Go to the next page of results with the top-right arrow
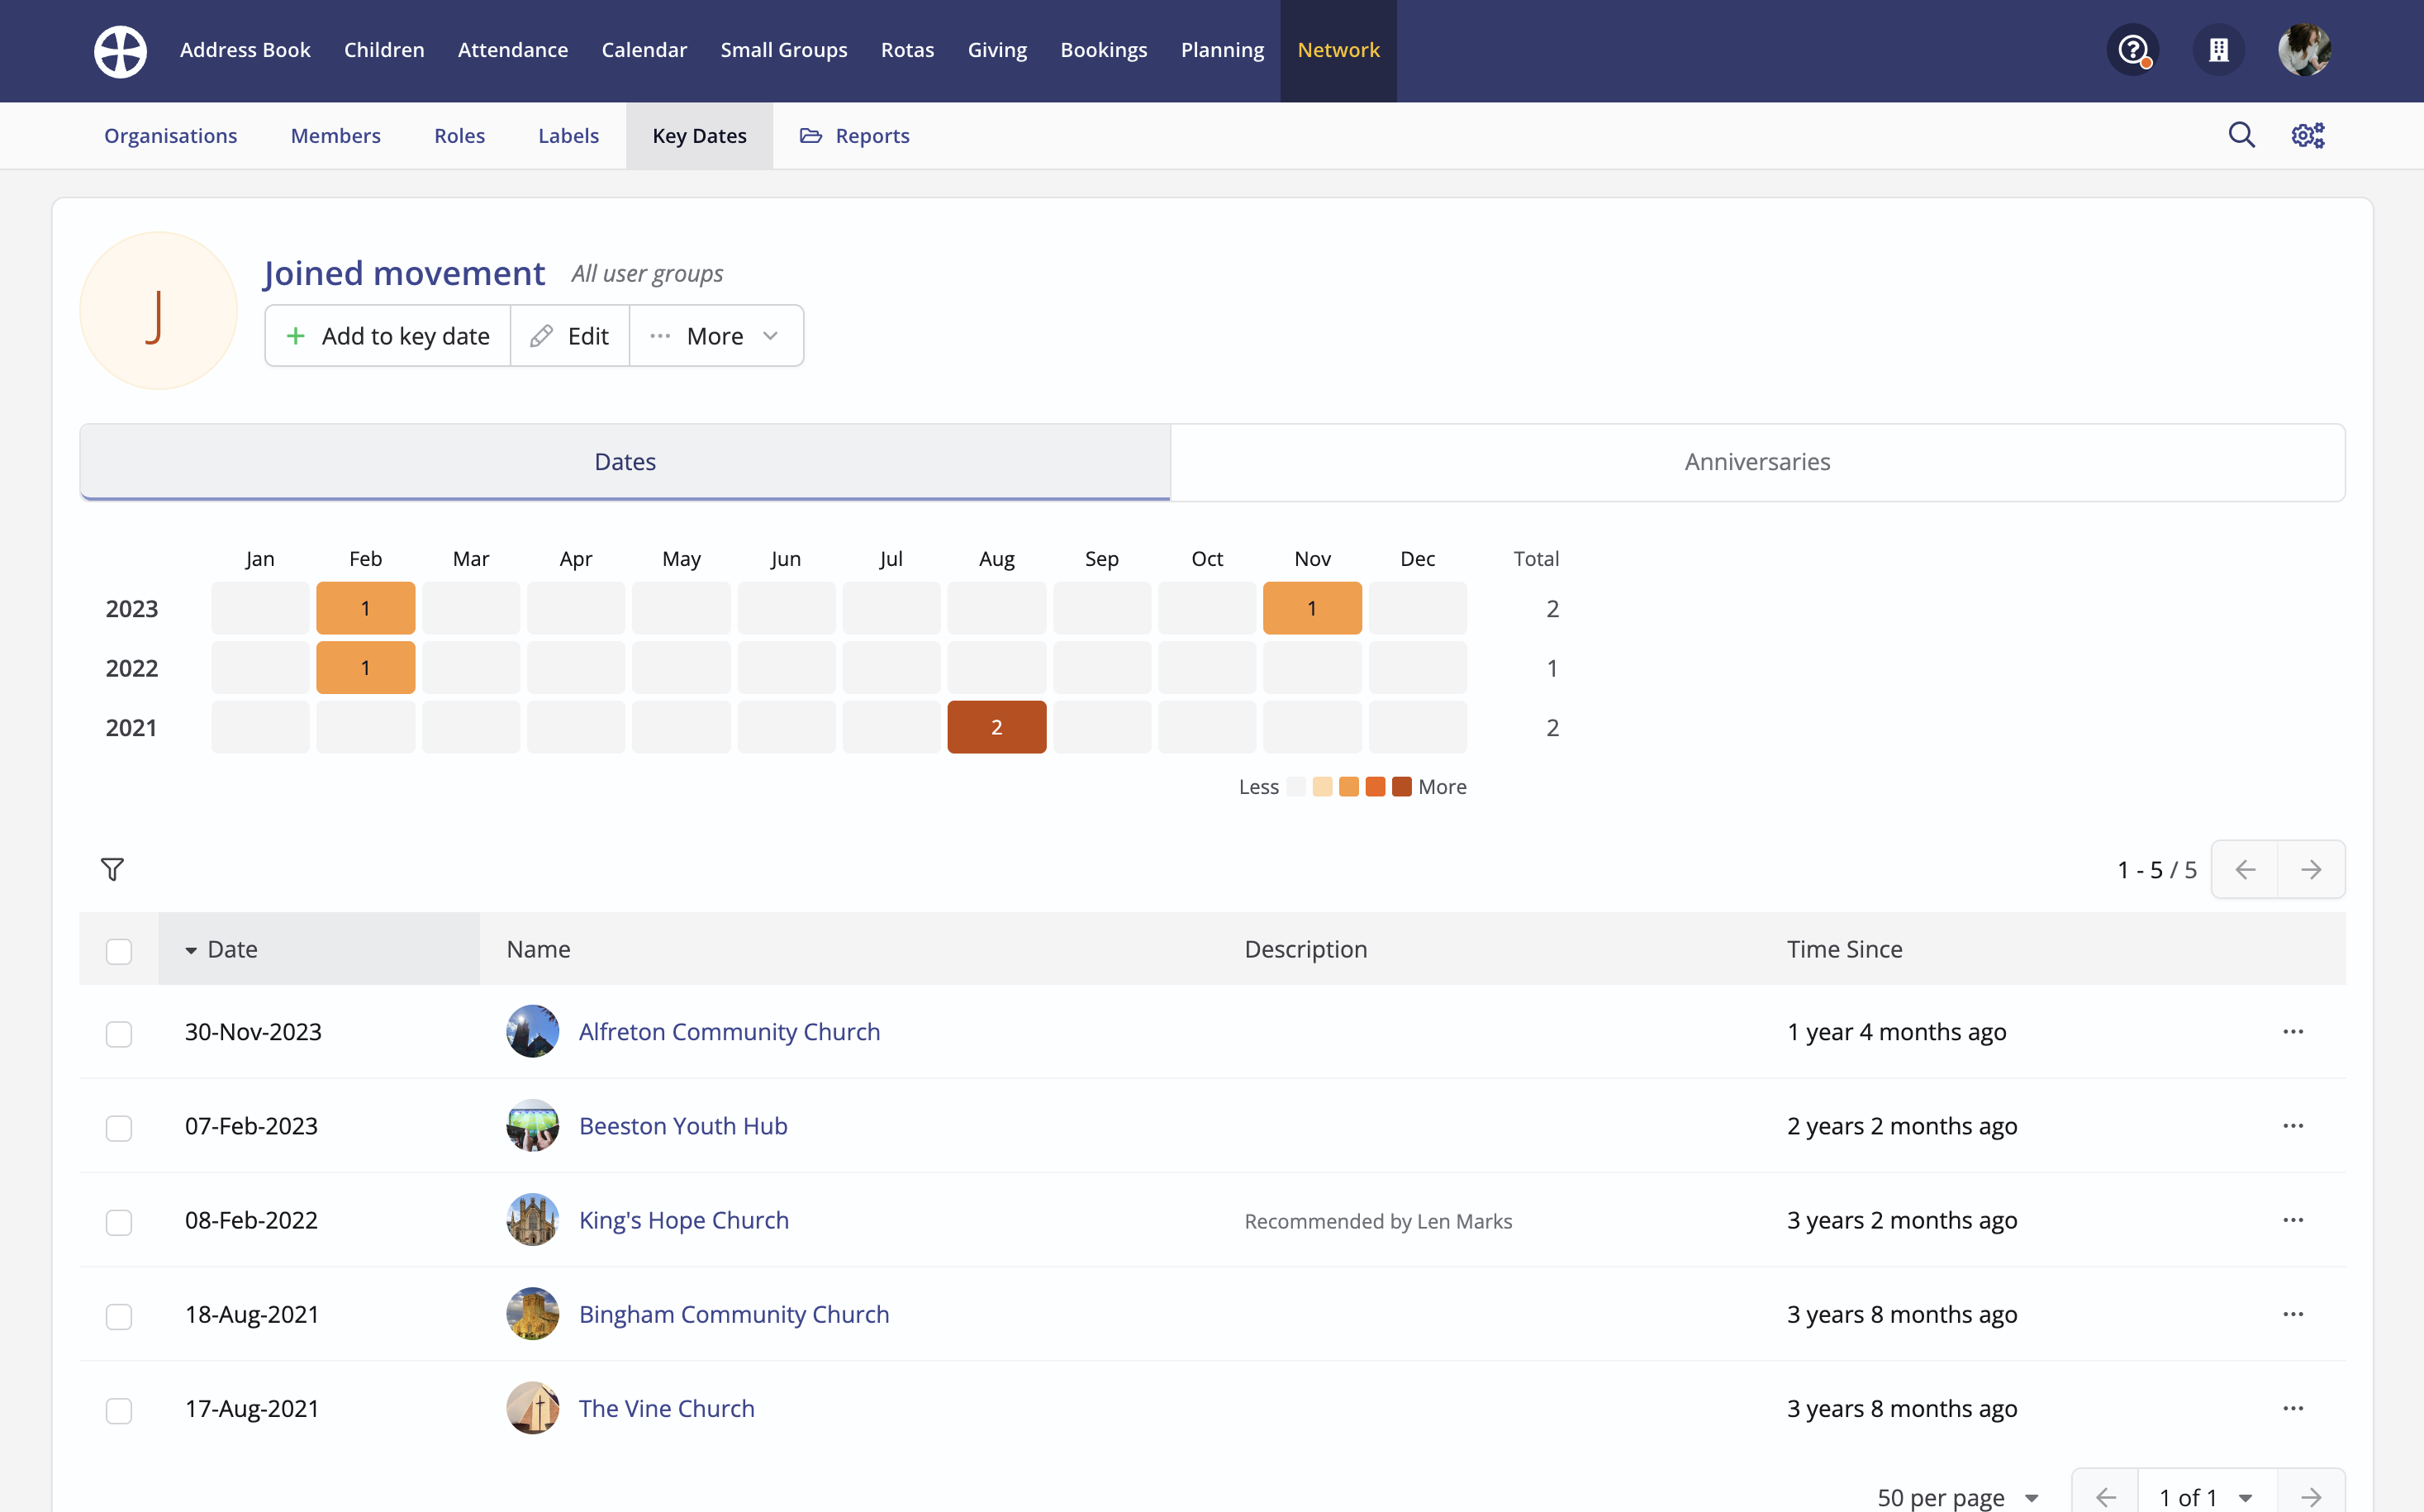This screenshot has height=1512, width=2424. click(2311, 869)
